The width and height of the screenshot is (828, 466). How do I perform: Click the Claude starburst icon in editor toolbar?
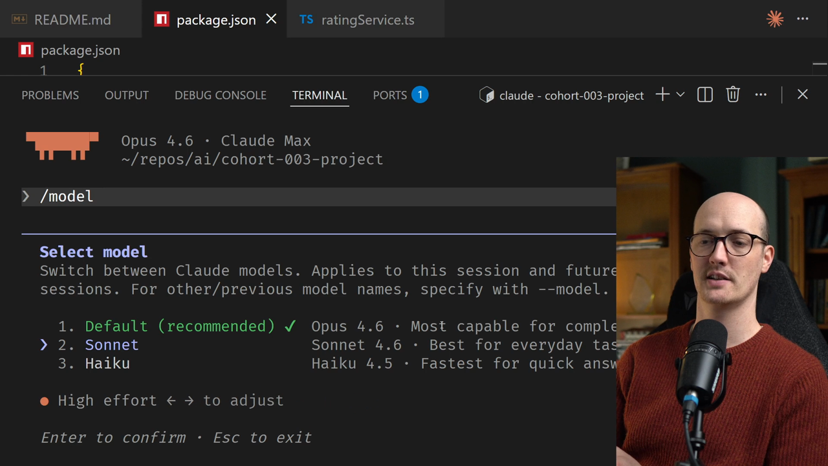[775, 19]
